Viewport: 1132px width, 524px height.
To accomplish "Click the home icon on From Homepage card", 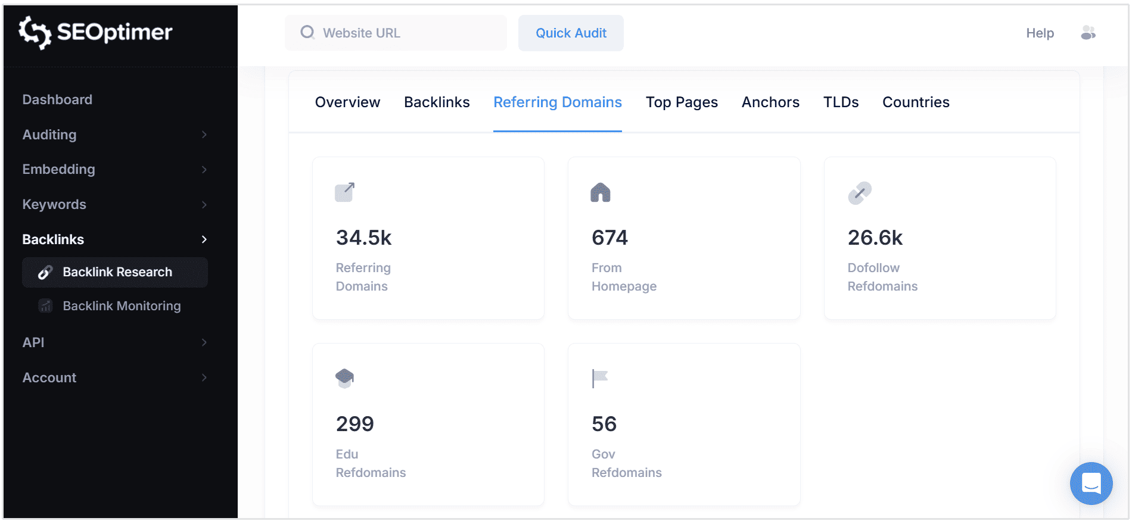I will tap(601, 192).
